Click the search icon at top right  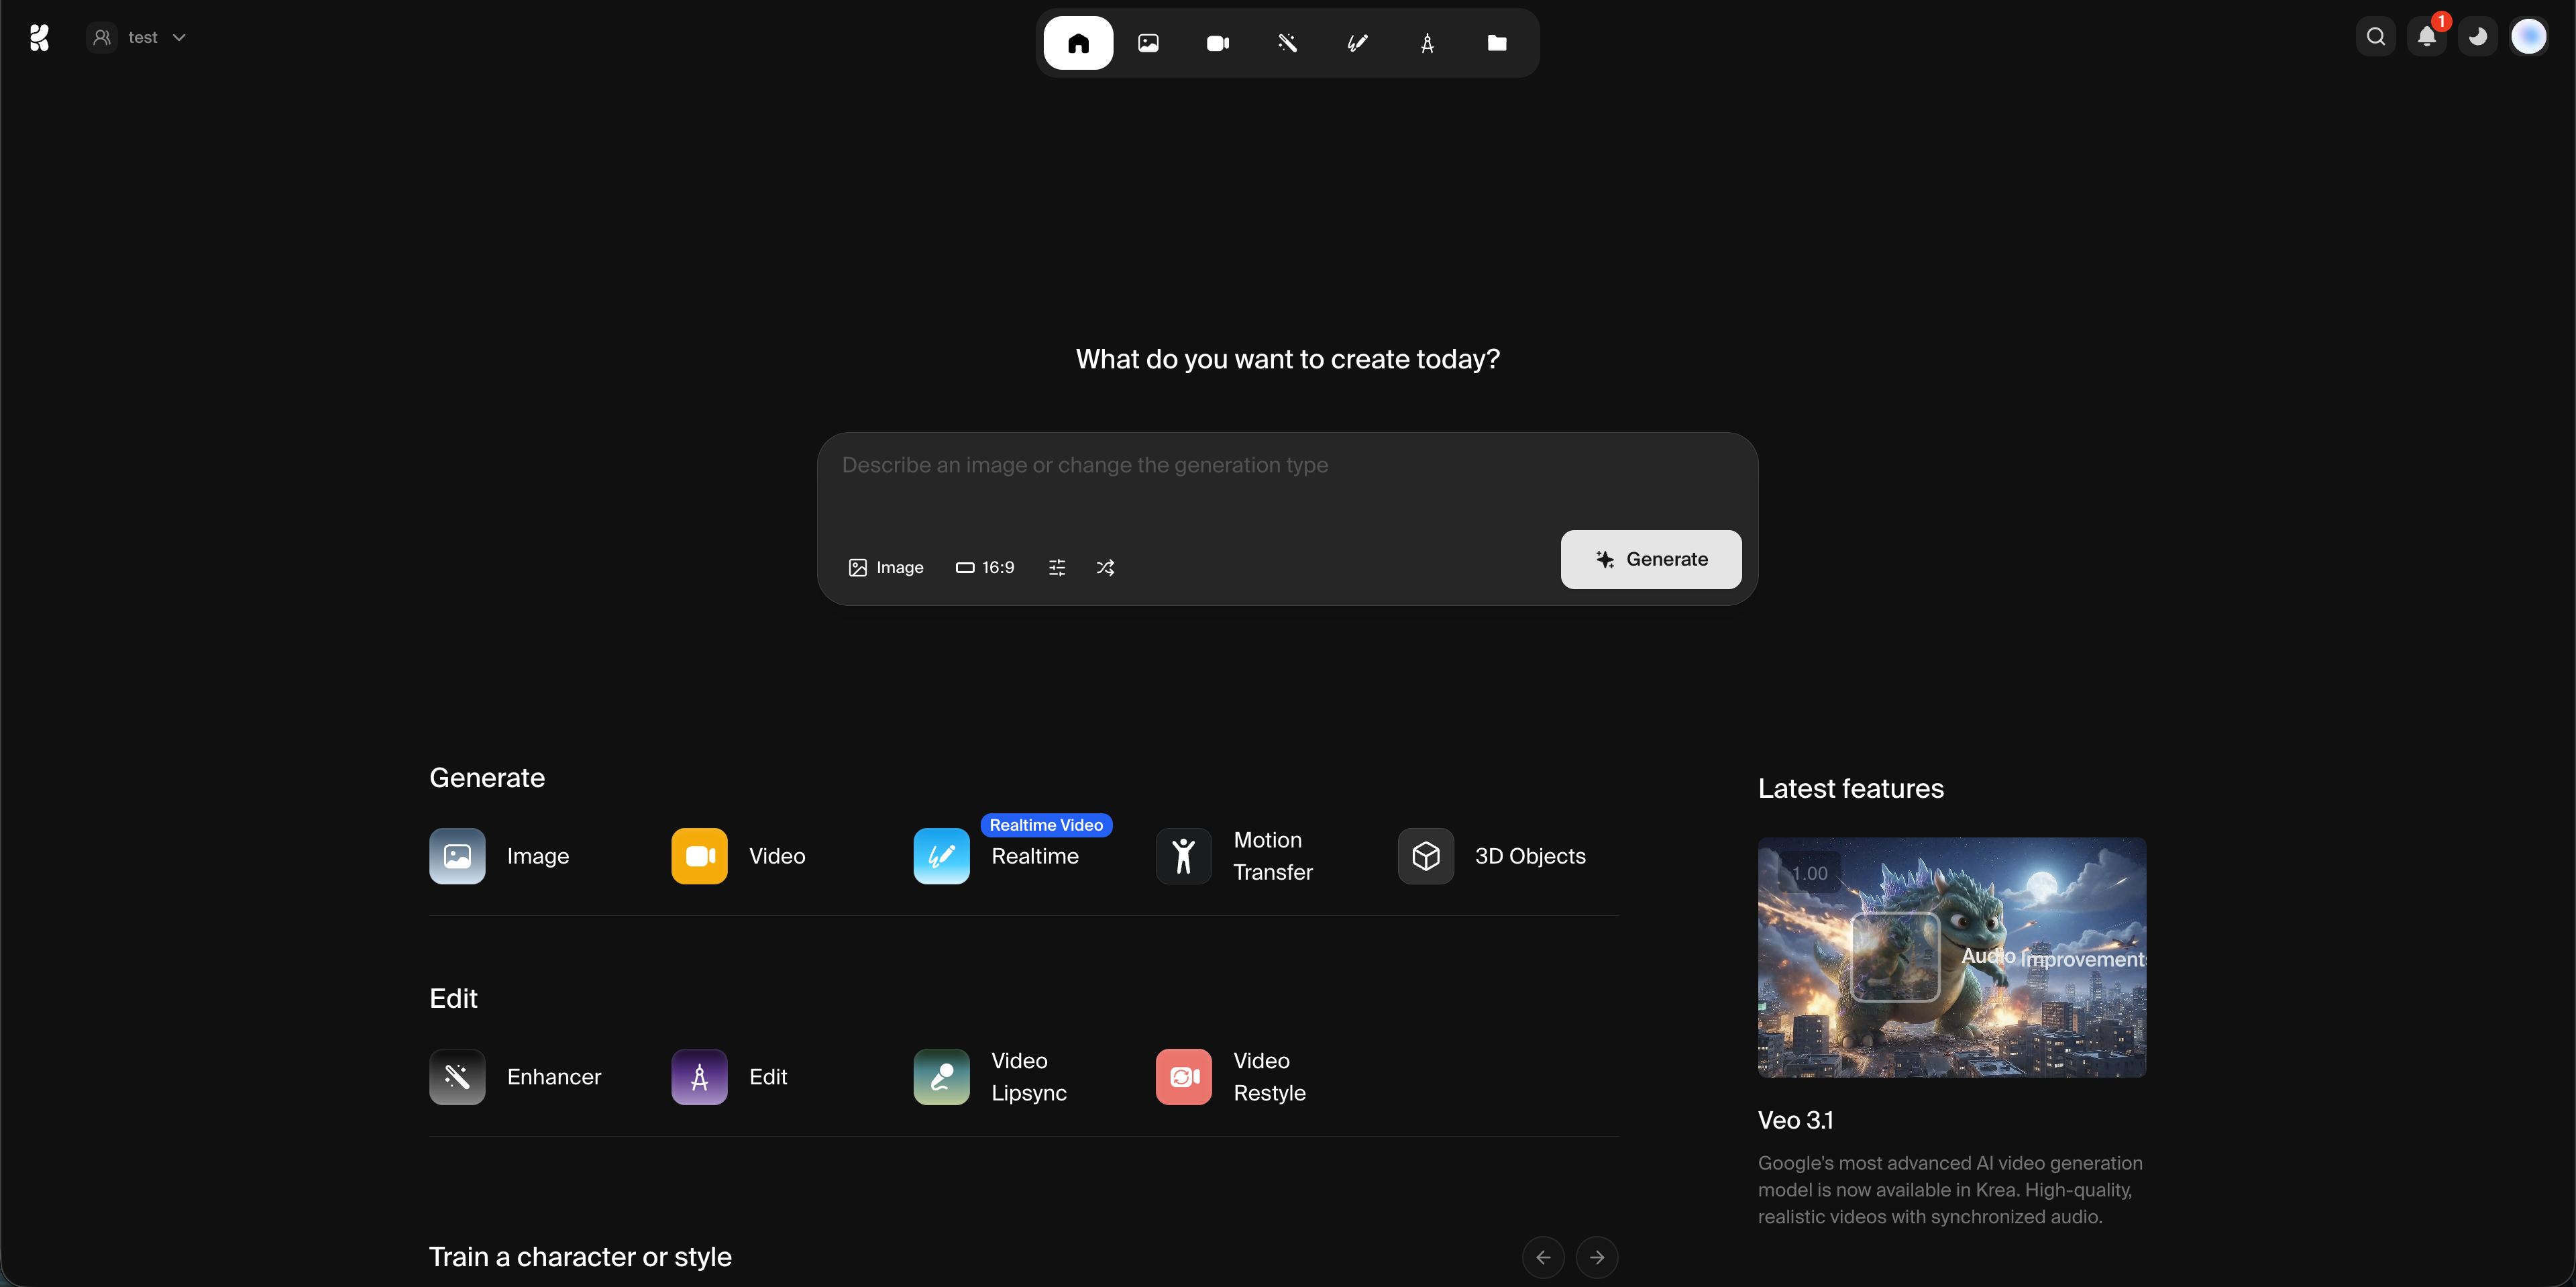[2376, 37]
